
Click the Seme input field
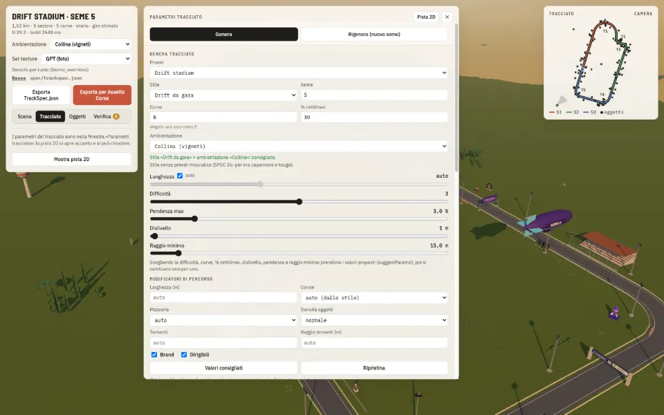[374, 95]
